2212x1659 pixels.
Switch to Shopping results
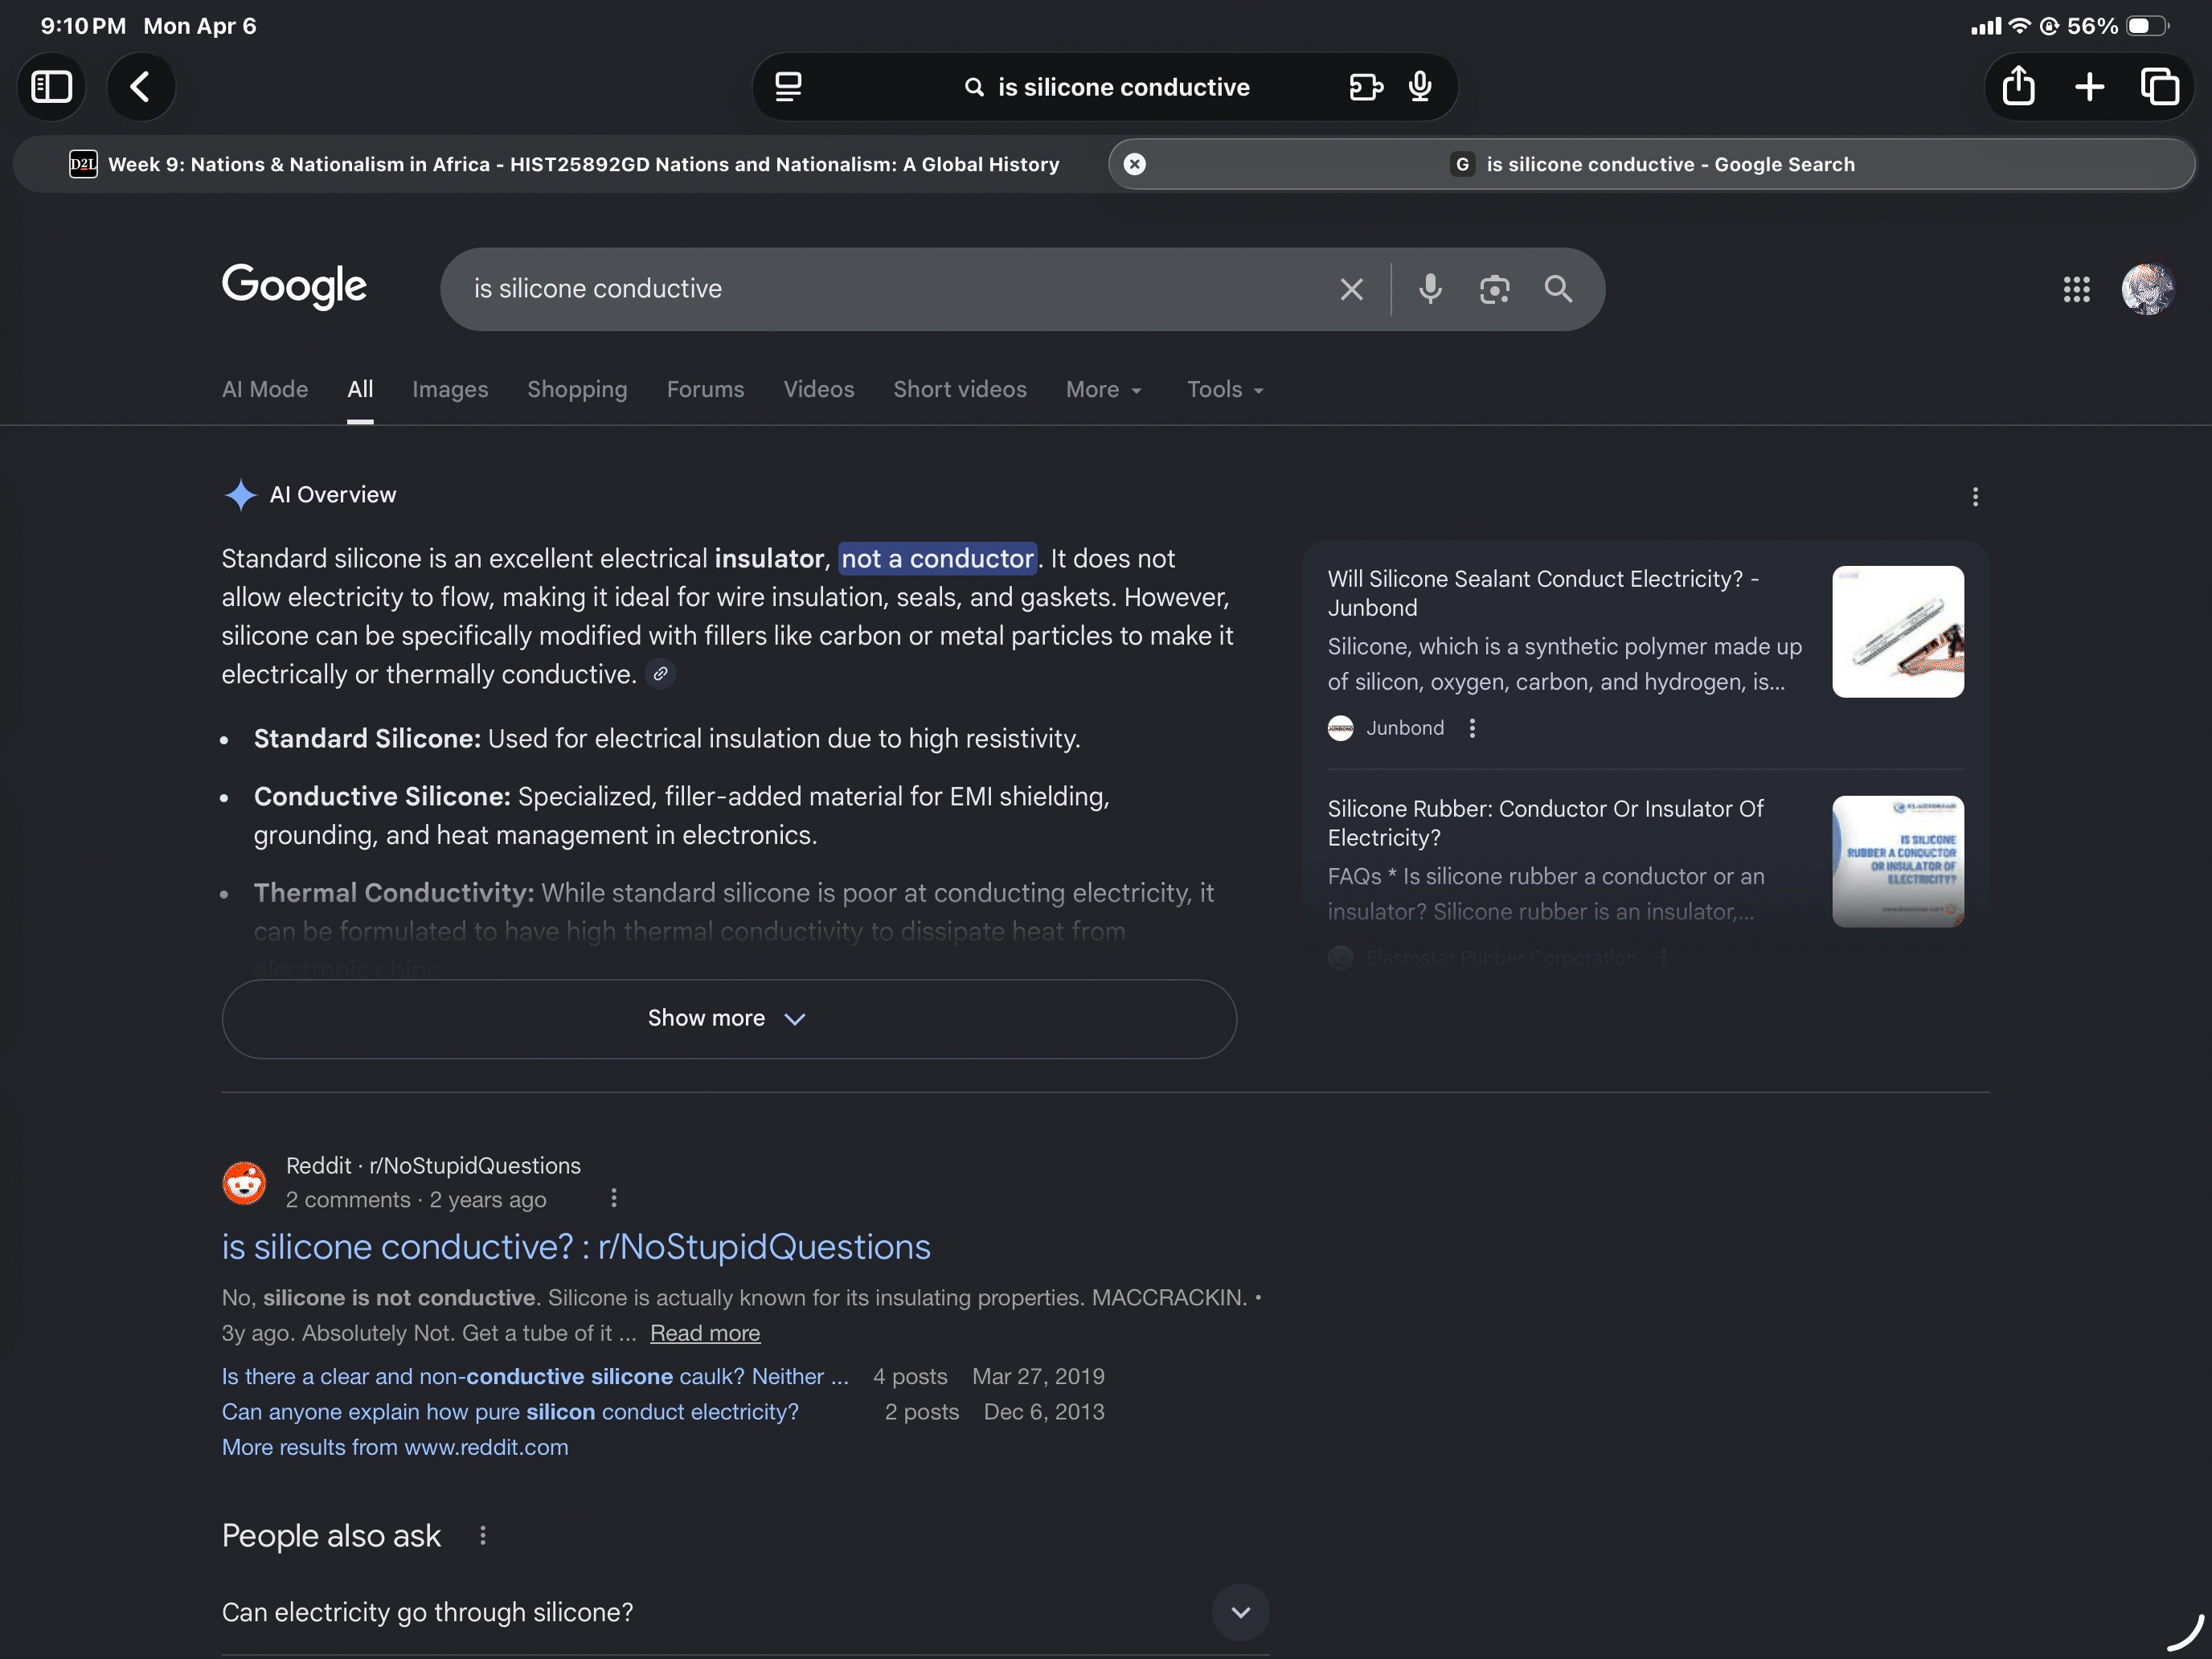click(x=577, y=389)
